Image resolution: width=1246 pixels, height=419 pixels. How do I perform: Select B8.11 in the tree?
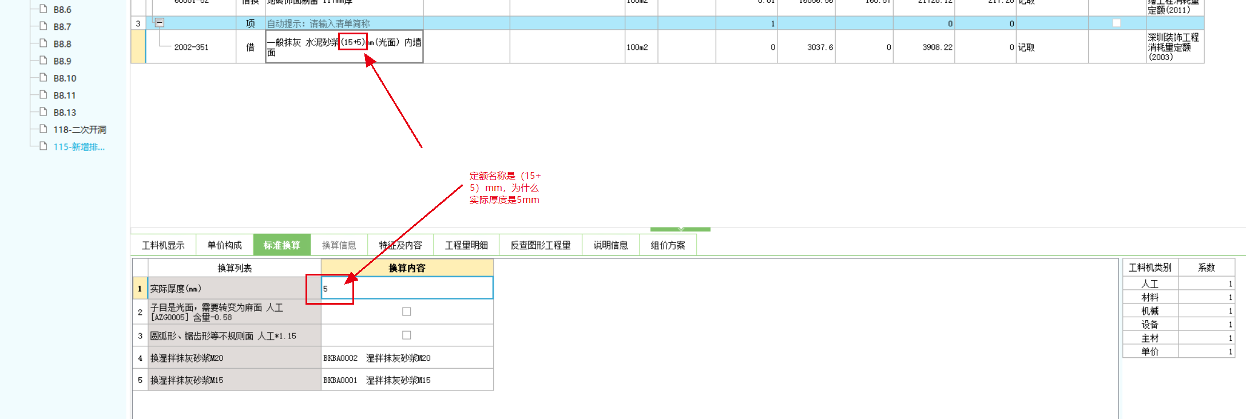(65, 95)
